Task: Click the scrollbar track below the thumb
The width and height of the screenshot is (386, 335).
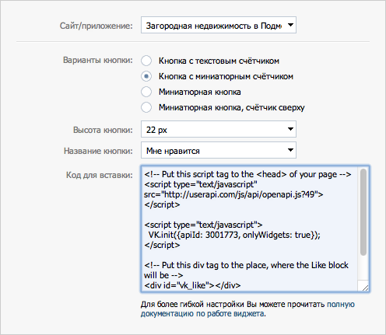Action: [363, 268]
